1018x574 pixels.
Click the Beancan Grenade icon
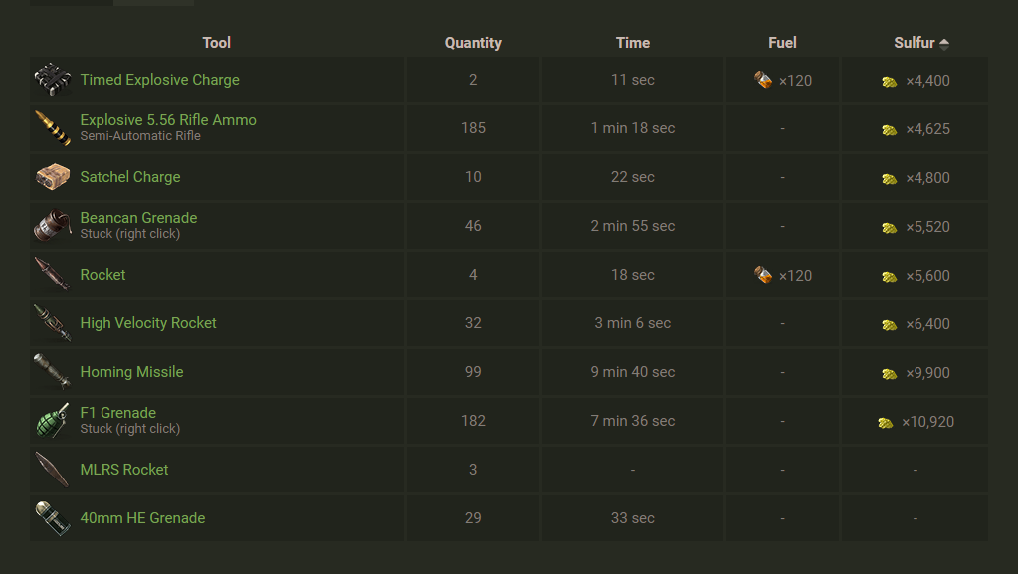[52, 226]
